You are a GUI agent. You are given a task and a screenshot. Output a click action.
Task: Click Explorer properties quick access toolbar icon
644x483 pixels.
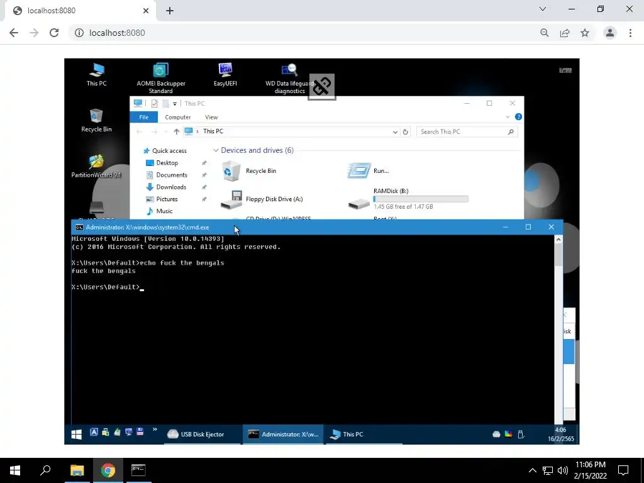155,104
